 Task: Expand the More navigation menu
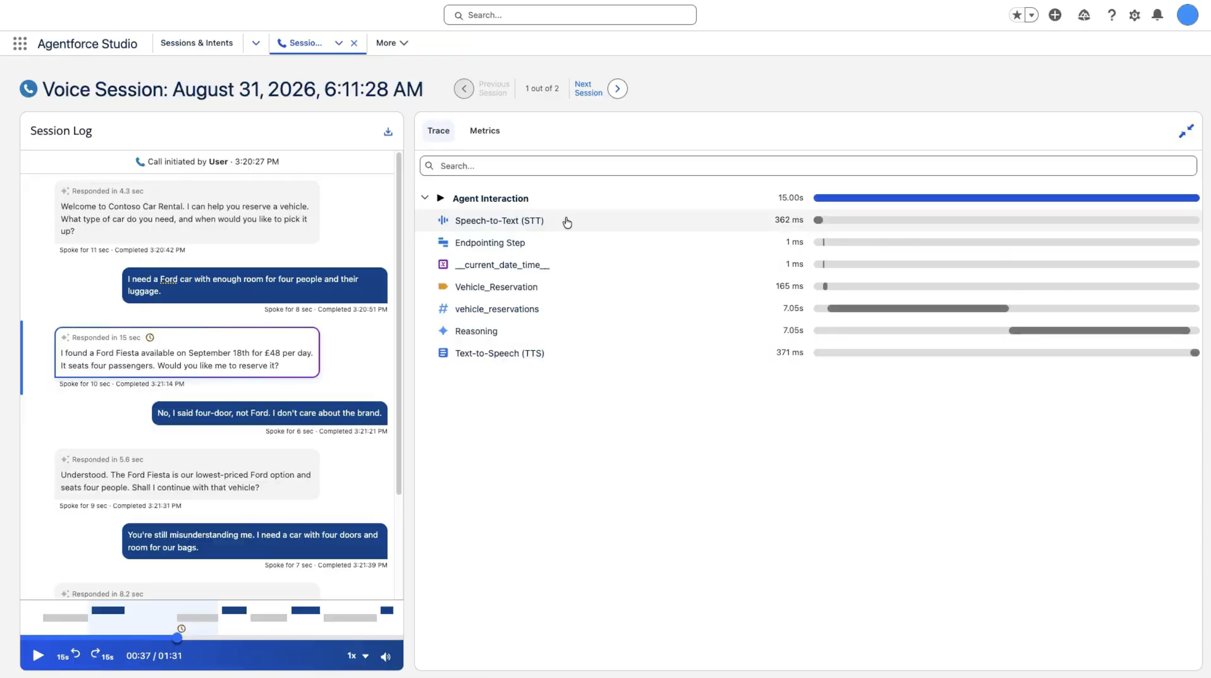click(x=392, y=43)
